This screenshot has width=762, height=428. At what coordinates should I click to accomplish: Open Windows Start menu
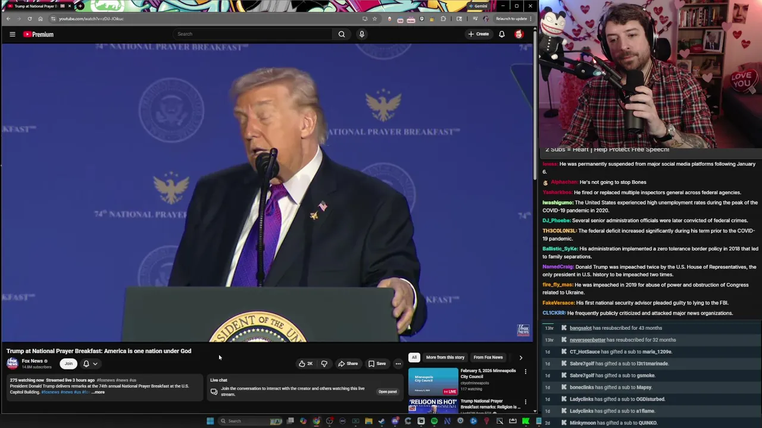coord(210,421)
